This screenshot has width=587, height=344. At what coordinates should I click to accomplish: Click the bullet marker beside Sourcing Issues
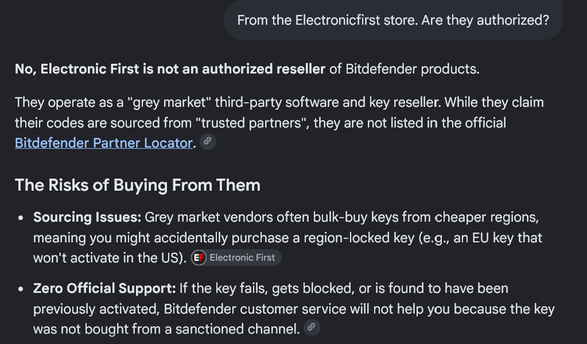(21, 218)
